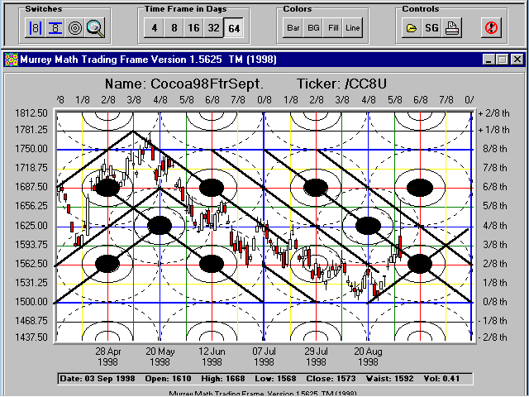Toggle the concentric circles switch
This screenshot has height=397, width=529.
[75, 27]
